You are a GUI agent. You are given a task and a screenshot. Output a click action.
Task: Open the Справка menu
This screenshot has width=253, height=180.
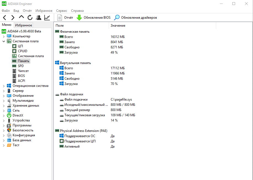pos(77,11)
